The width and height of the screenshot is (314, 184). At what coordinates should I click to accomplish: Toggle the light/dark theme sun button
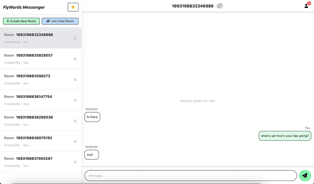(73, 7)
